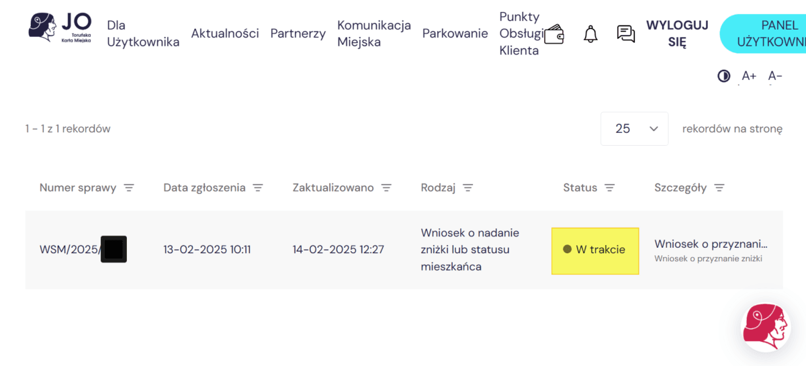806x366 pixels.
Task: Filter the Numer sprawy column
Action: coord(129,188)
